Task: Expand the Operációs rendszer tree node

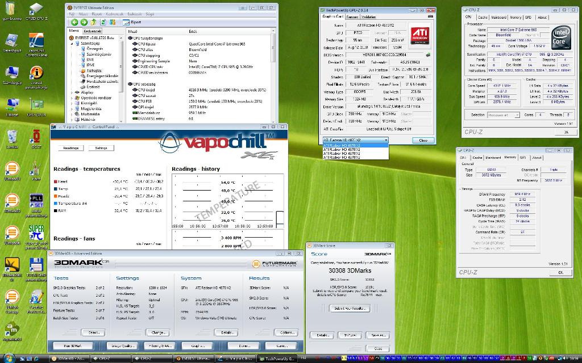Action: point(72,98)
